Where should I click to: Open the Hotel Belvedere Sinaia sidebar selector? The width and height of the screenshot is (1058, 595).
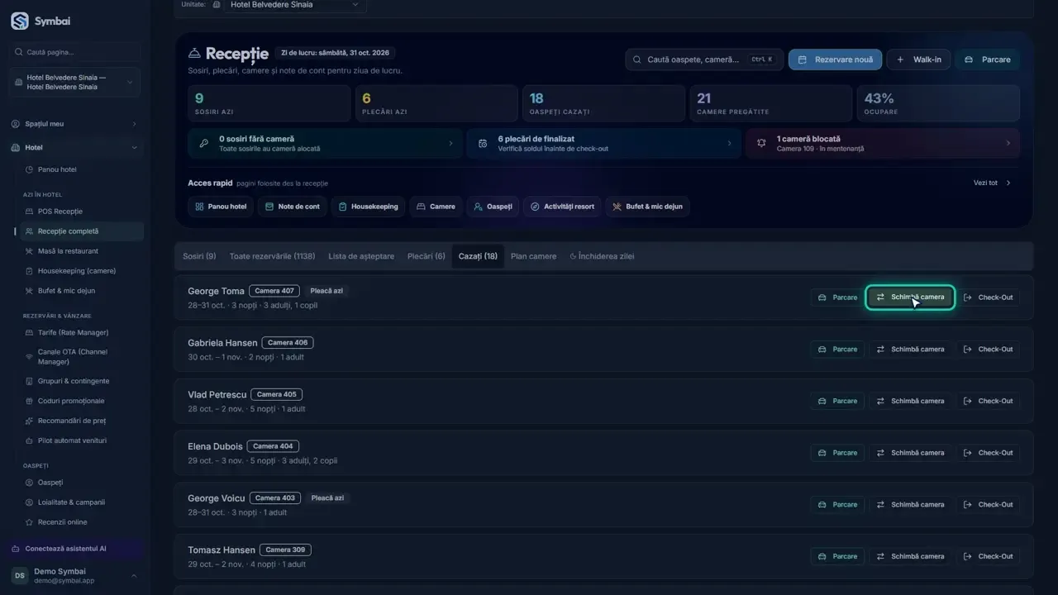coord(74,83)
